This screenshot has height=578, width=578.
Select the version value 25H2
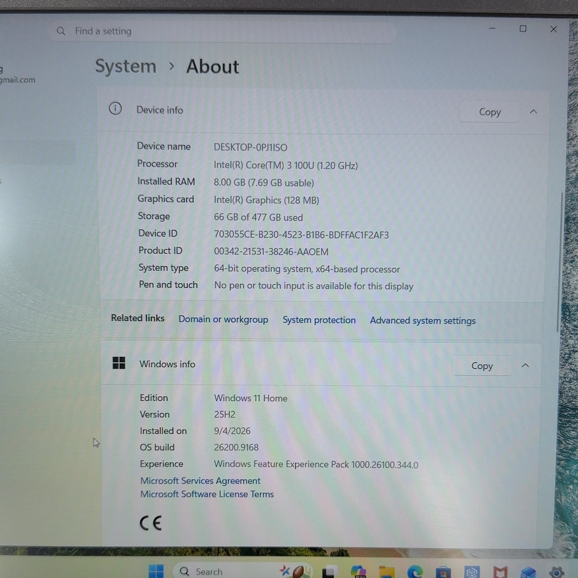[x=224, y=415]
